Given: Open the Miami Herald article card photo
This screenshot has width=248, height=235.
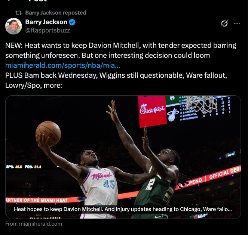Looking at the screenshot, I should pos(123,157).
